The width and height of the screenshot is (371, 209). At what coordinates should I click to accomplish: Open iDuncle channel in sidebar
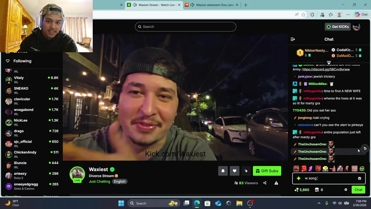(x=32, y=165)
